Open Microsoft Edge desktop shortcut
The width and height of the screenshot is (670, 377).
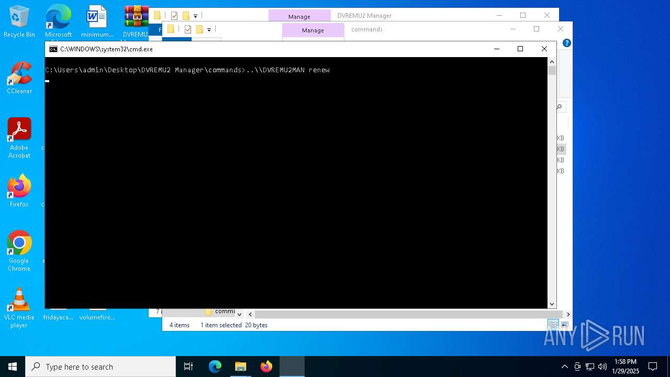58,21
